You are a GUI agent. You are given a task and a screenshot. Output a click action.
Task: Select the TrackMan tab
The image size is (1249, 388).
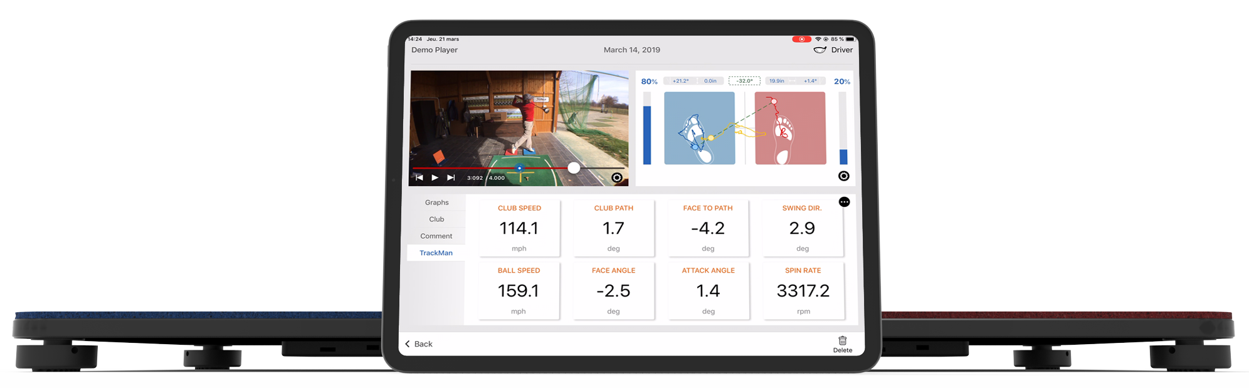click(436, 253)
